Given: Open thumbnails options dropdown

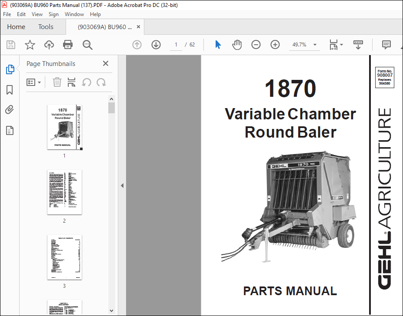Looking at the screenshot, I should pyautogui.click(x=33, y=82).
